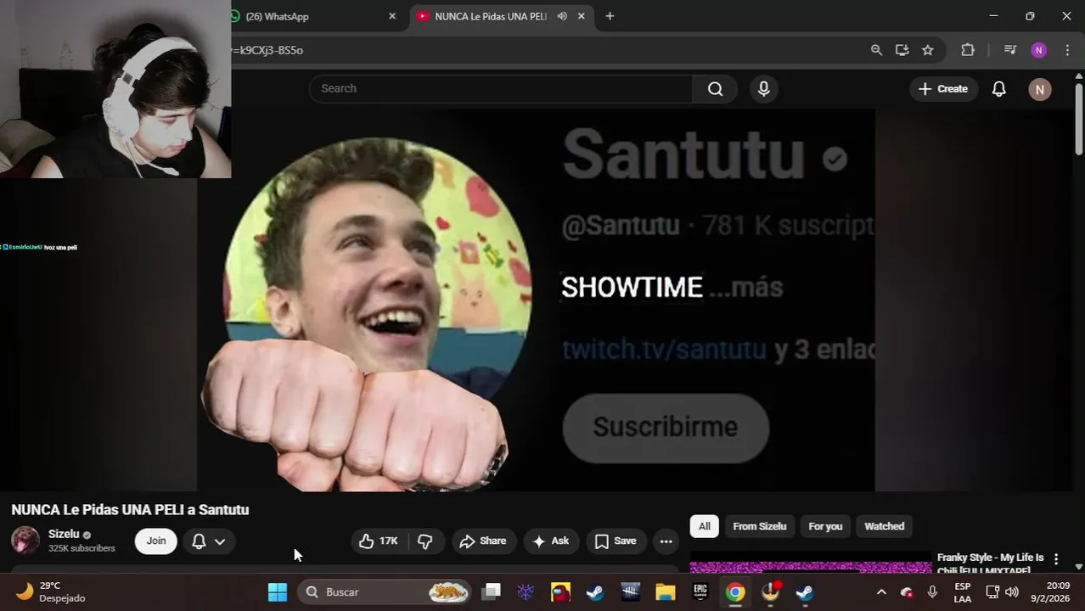The image size is (1085, 611).
Task: Open Chrome three-dot menu
Action: coord(1067,50)
